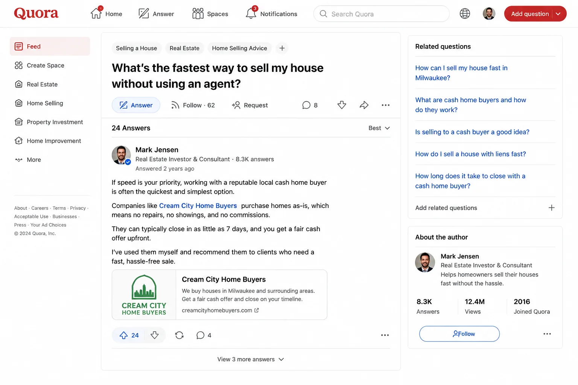The height and width of the screenshot is (385, 578).
Task: Click Request to ask for answers
Action: (250, 105)
